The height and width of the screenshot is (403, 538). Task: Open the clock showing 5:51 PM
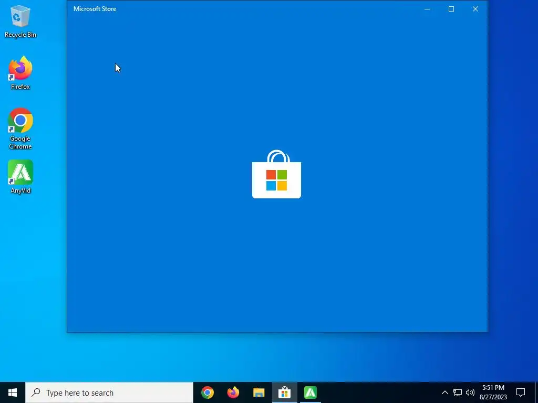click(x=493, y=393)
